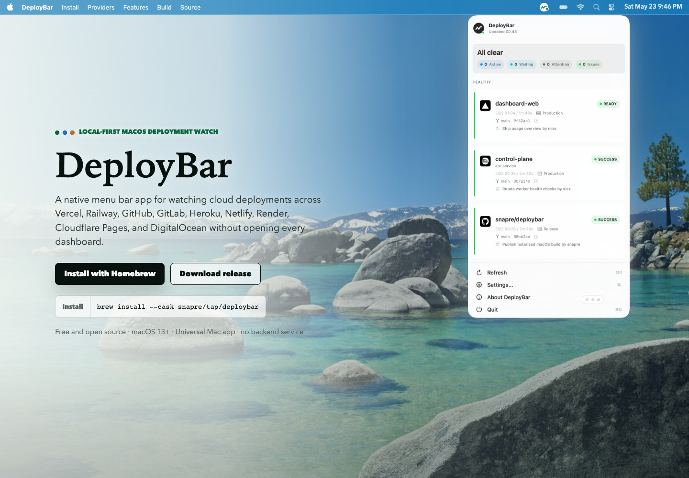
Task: Click the About info icon
Action: pyautogui.click(x=479, y=297)
